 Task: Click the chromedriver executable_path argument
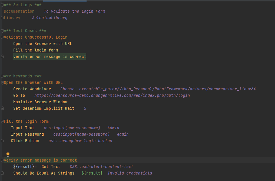pyautogui.click(x=169, y=89)
